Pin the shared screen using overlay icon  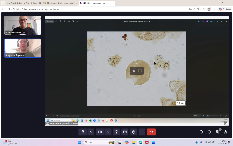click(134, 71)
